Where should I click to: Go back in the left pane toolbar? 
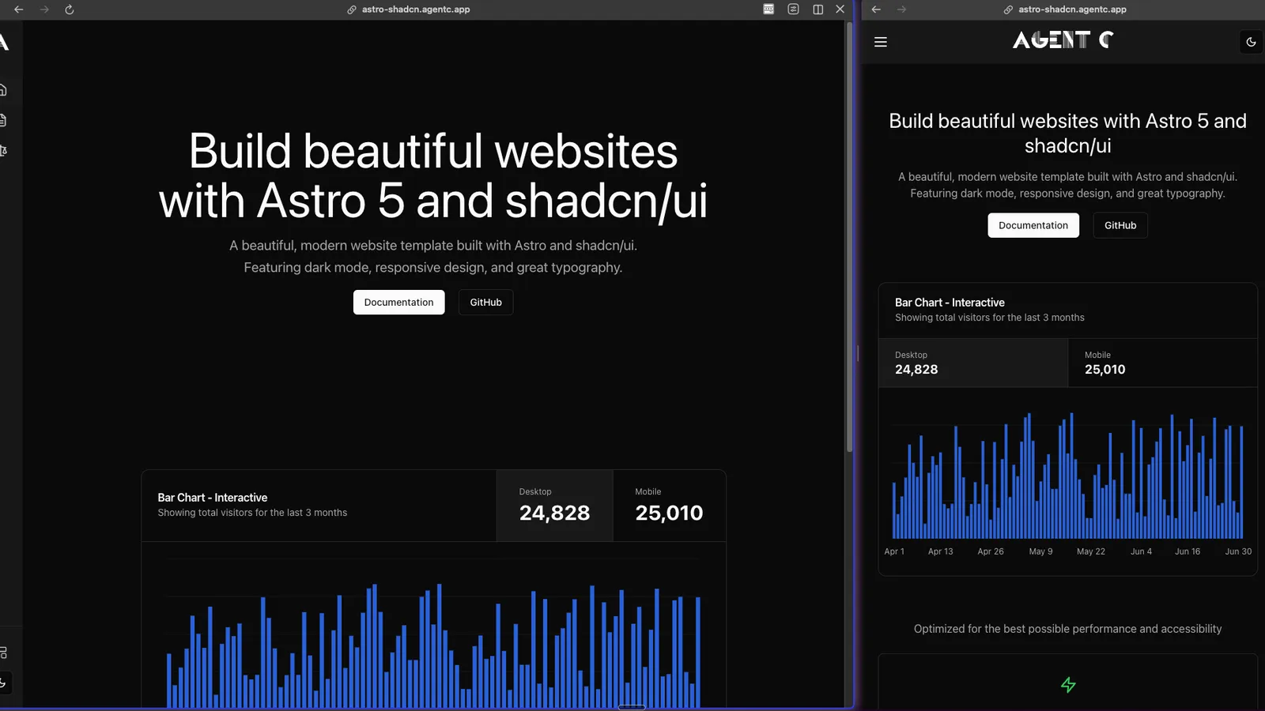point(19,9)
